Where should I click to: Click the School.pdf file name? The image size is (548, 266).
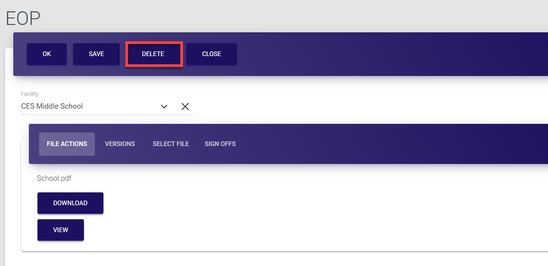pos(54,178)
